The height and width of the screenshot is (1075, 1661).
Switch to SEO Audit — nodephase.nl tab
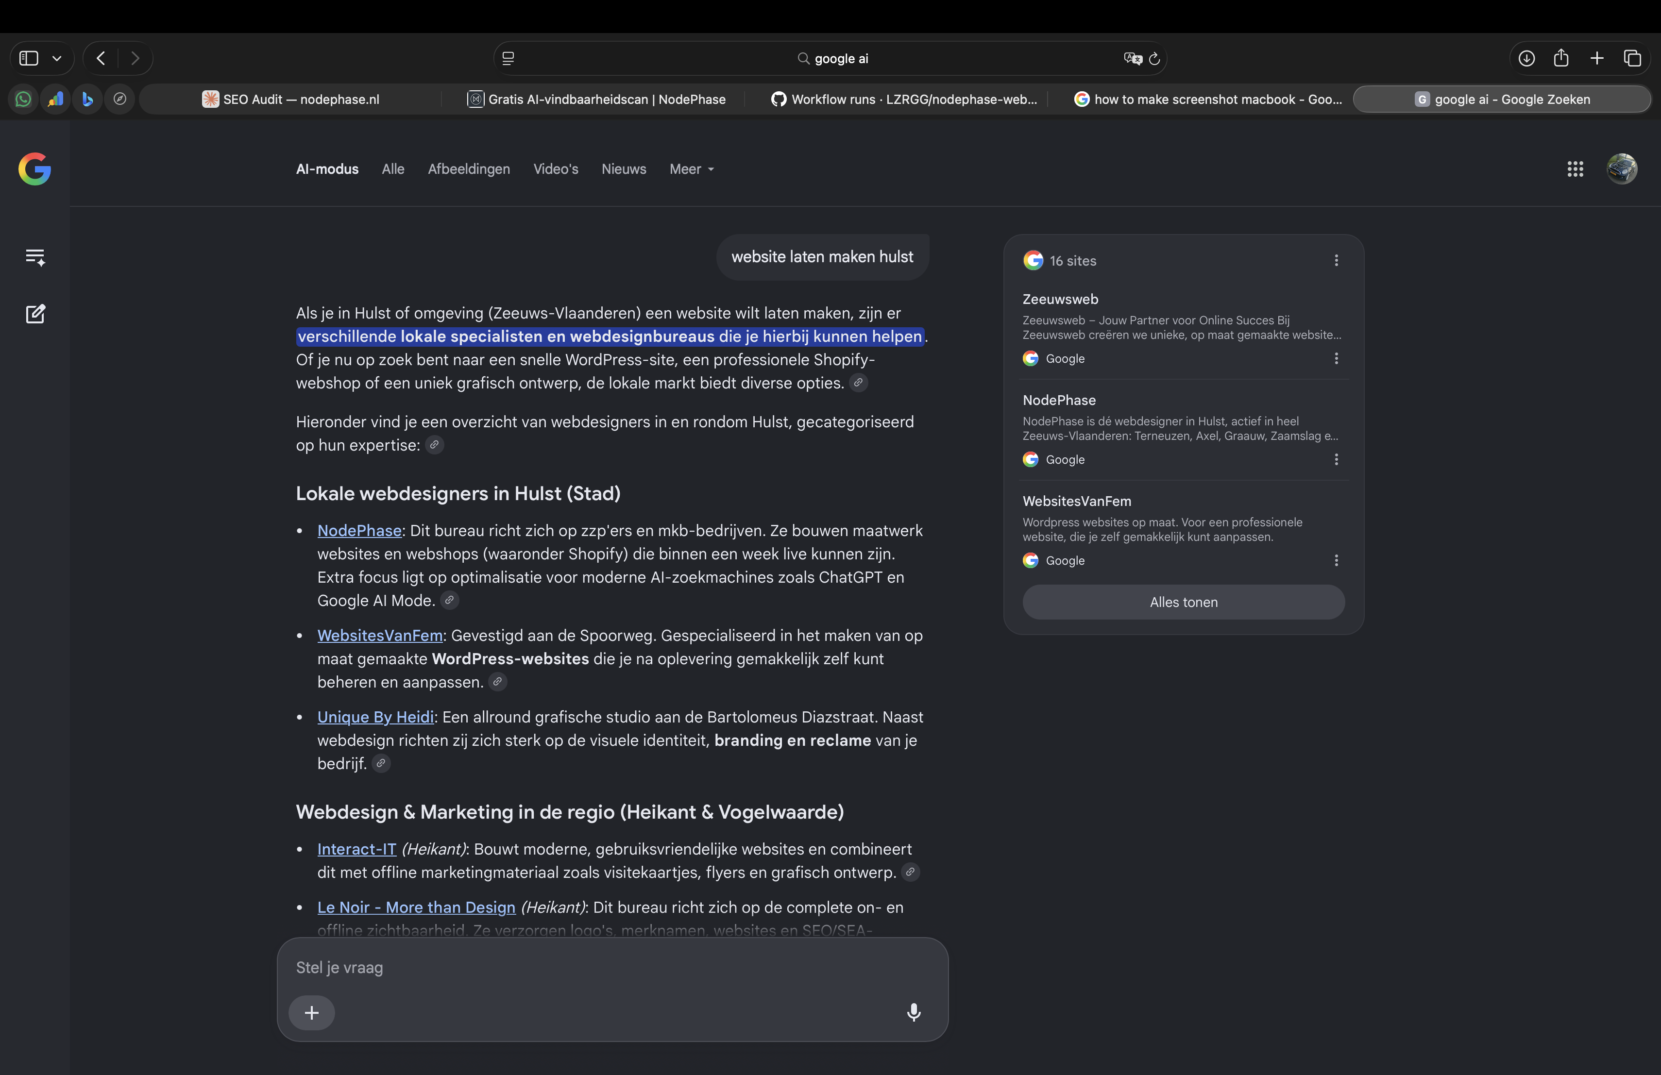tap(291, 99)
